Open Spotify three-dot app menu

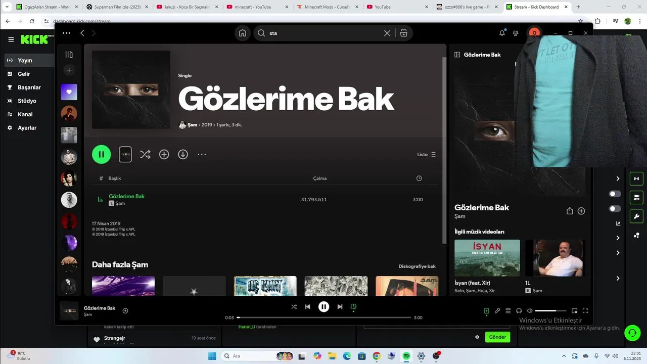click(x=66, y=33)
